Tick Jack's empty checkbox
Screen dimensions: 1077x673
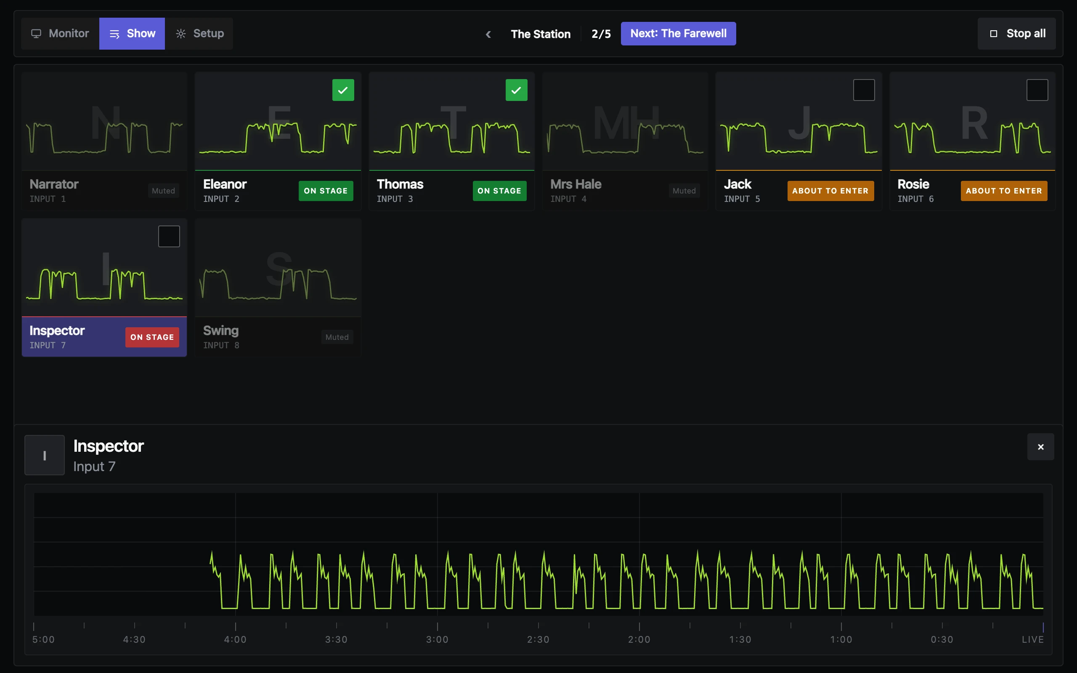point(864,90)
